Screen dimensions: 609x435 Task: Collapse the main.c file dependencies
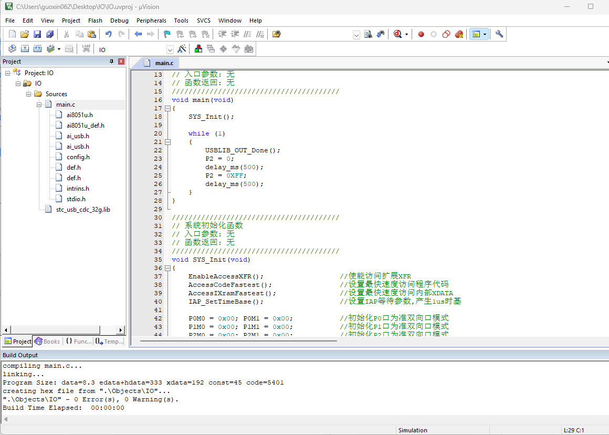pos(39,105)
